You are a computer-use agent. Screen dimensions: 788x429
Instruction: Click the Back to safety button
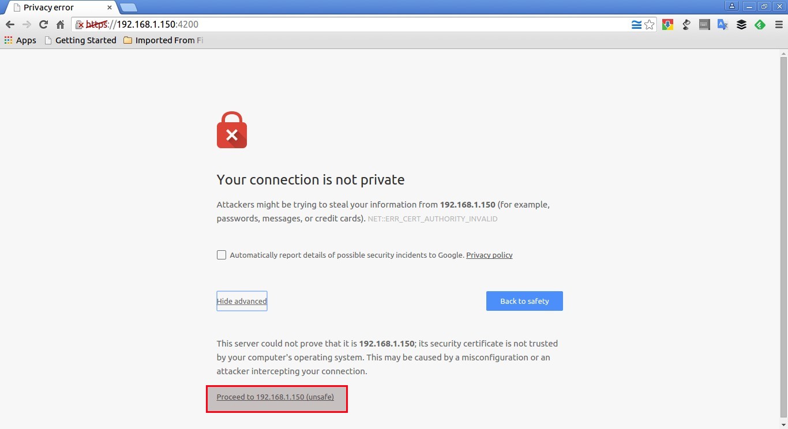tap(524, 300)
